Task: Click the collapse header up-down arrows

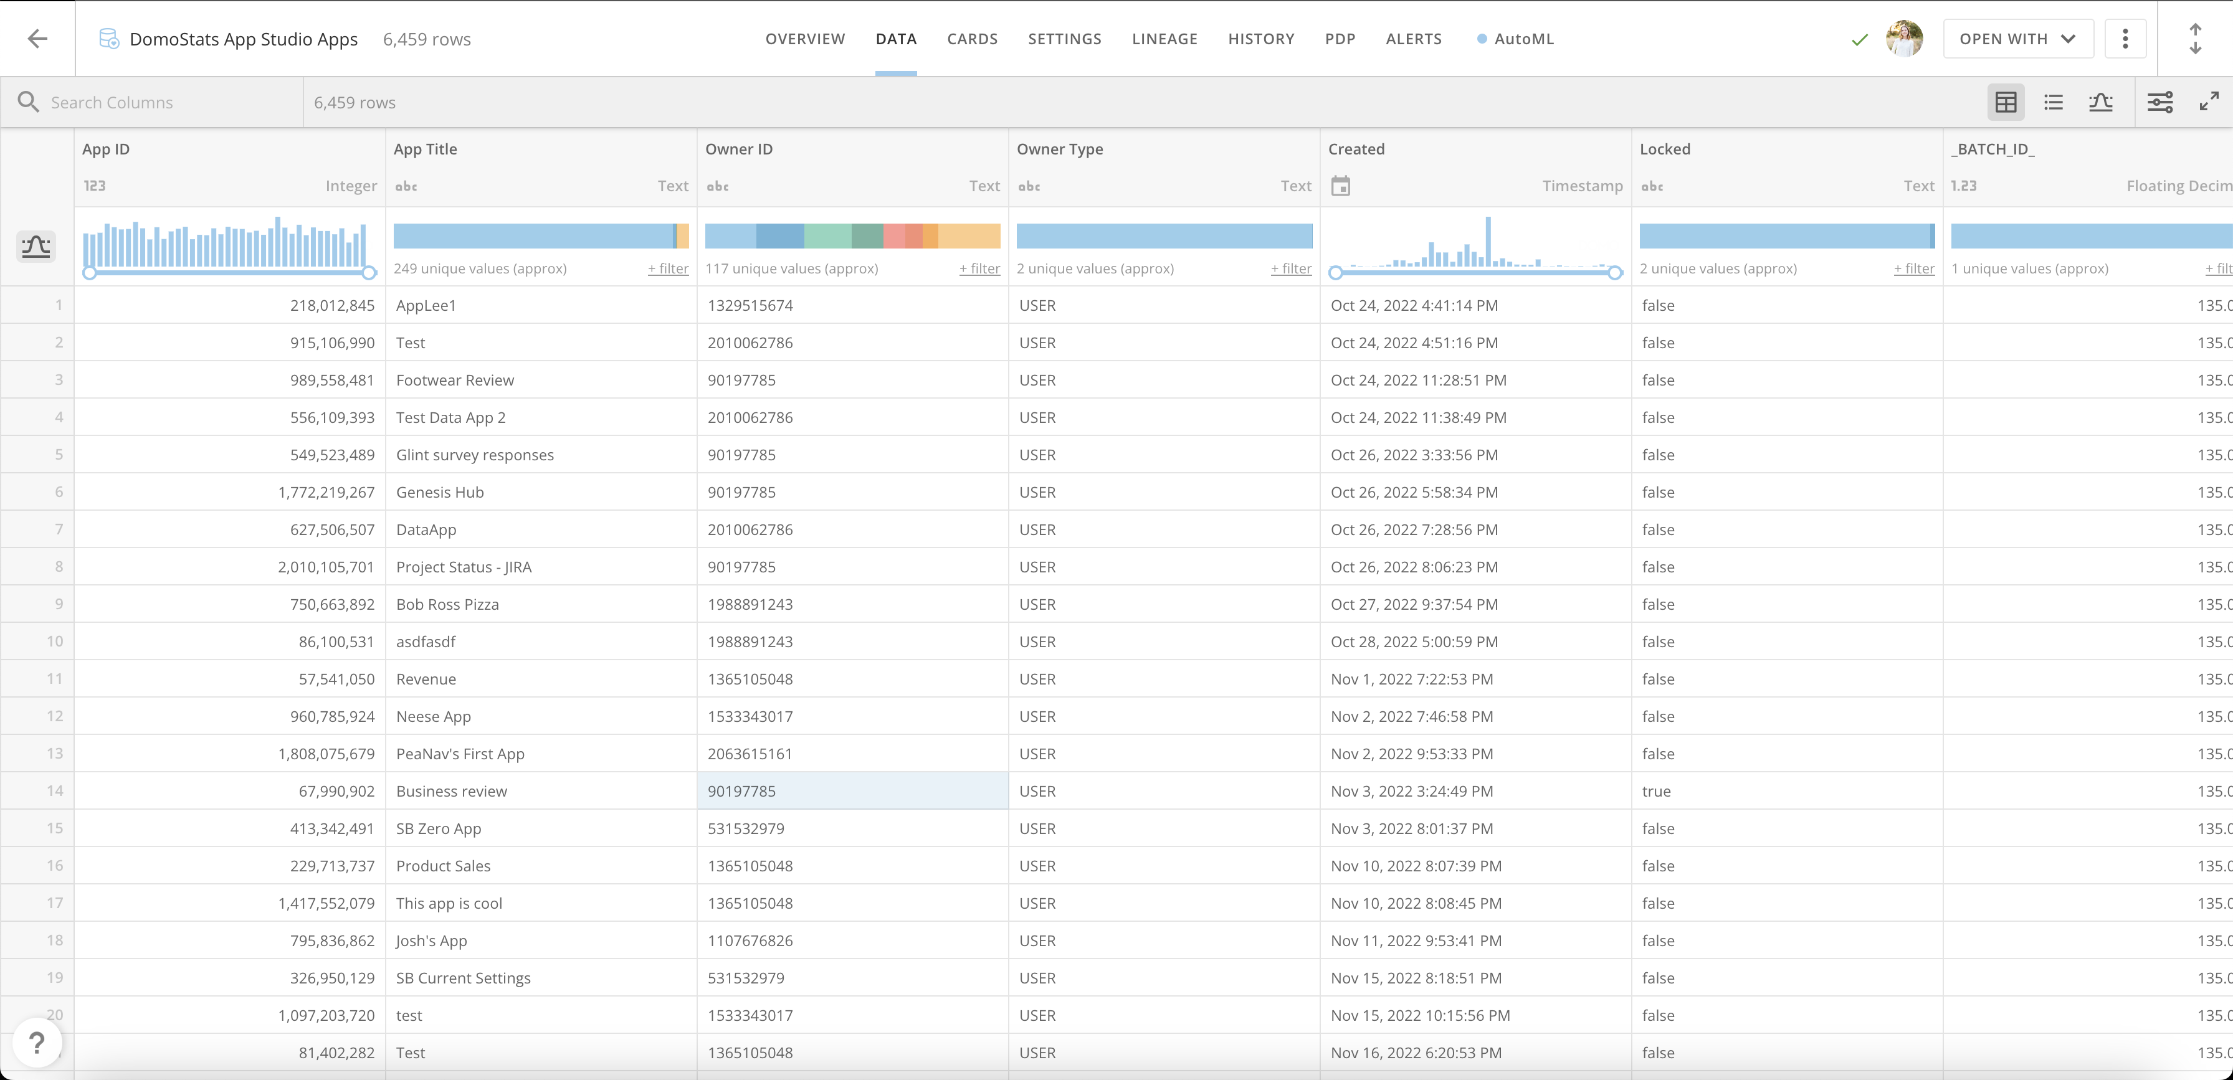Action: pyautogui.click(x=2195, y=39)
